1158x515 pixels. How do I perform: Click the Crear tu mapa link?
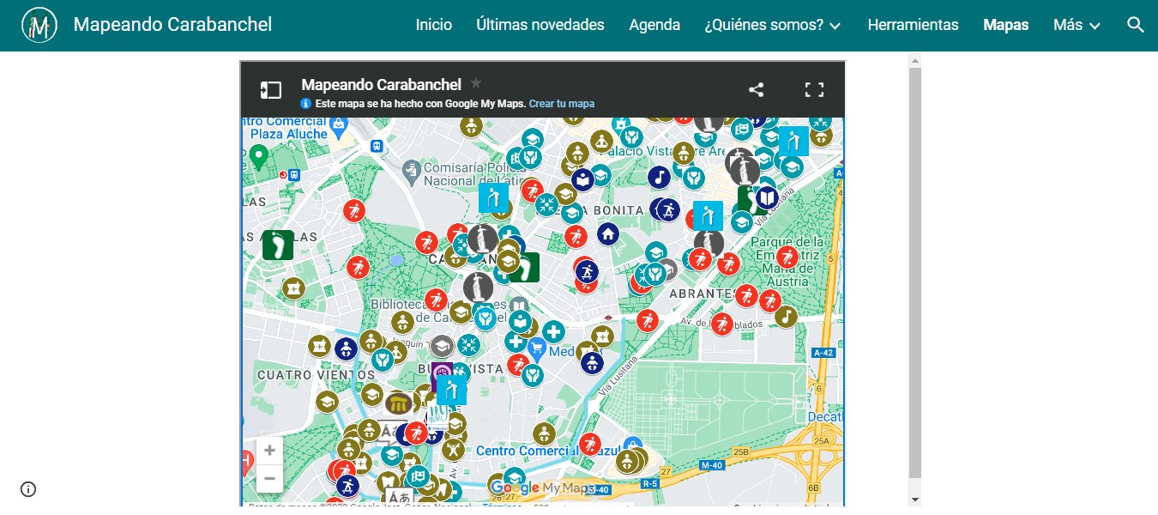pyautogui.click(x=562, y=104)
